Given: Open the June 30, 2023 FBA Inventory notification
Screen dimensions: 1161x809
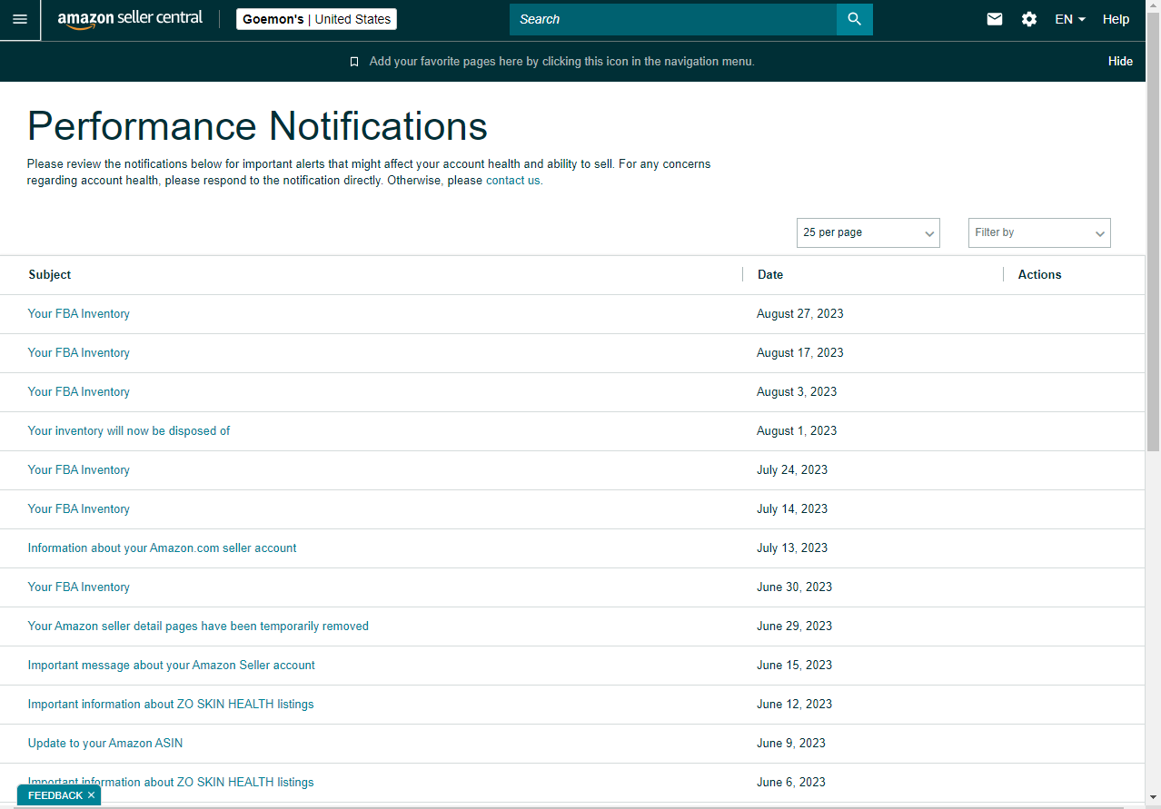Looking at the screenshot, I should [79, 587].
